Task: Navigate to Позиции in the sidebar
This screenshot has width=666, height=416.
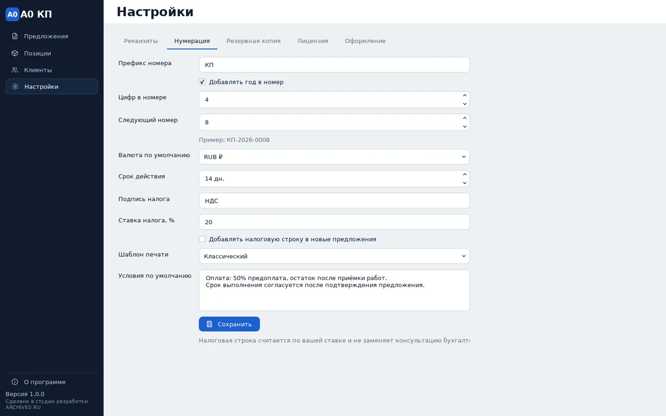Action: click(x=52, y=53)
